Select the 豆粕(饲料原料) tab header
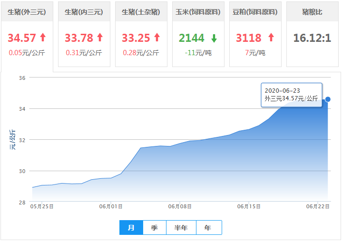 [255, 12]
